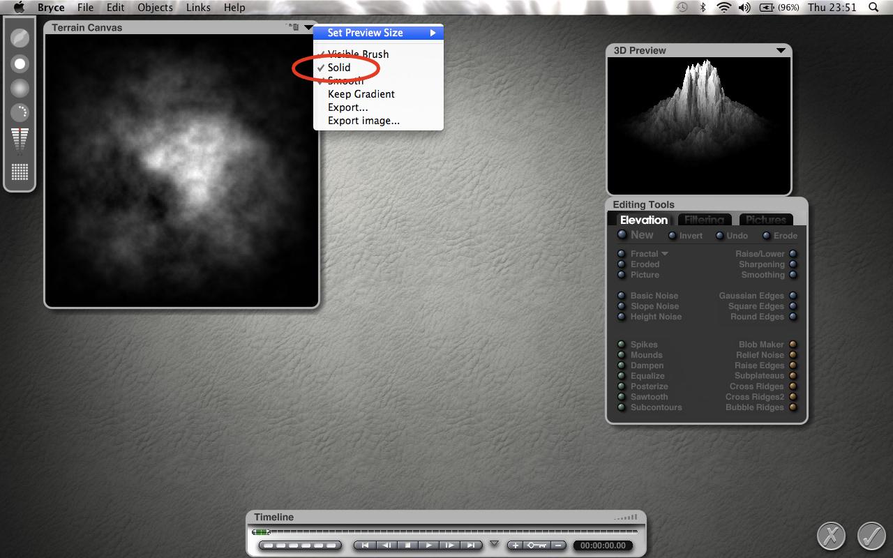
Task: Click the 00:00:00.00 timecode display
Action: pyautogui.click(x=603, y=545)
